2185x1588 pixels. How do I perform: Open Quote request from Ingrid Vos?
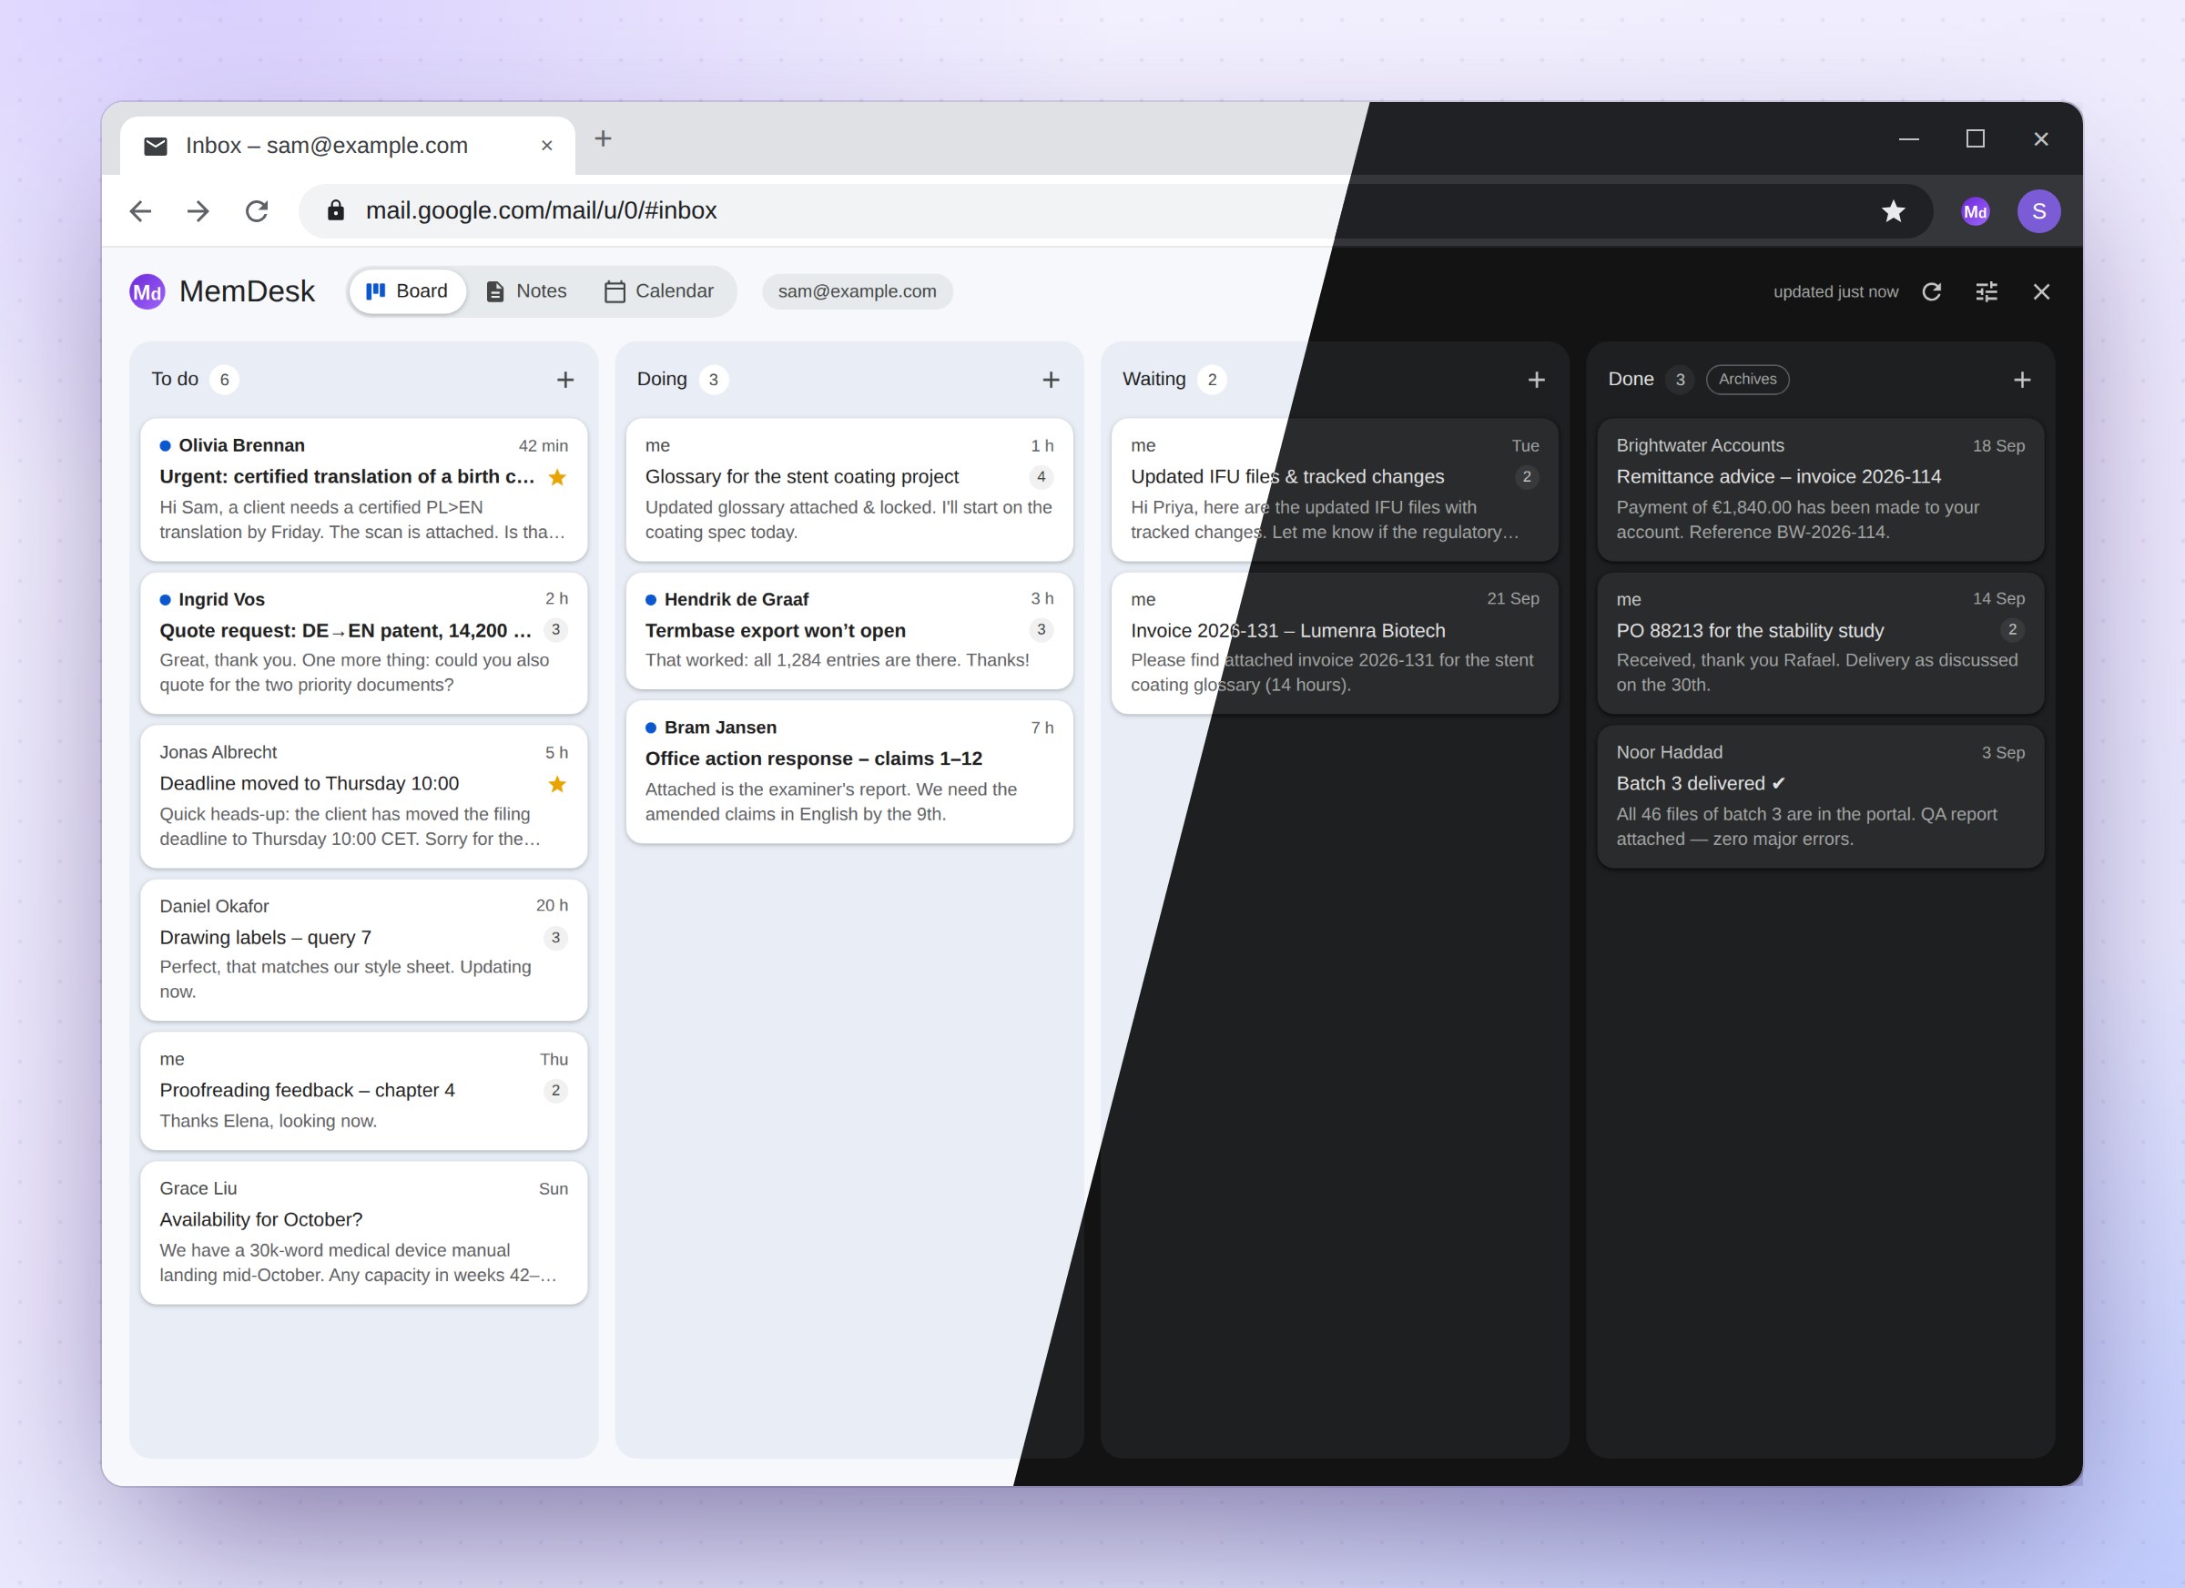363,643
